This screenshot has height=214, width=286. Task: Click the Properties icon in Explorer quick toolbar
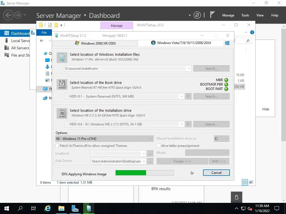click(x=50, y=25)
